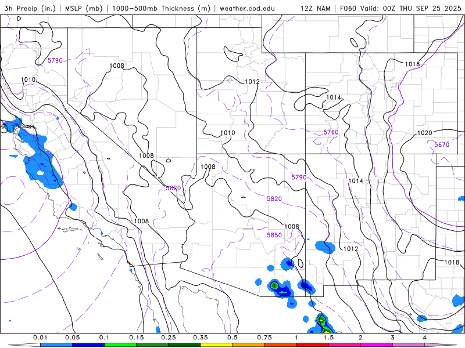The image size is (465, 348).
Task: Click the red 1–1.5 legend swatch
Action: coord(313,345)
